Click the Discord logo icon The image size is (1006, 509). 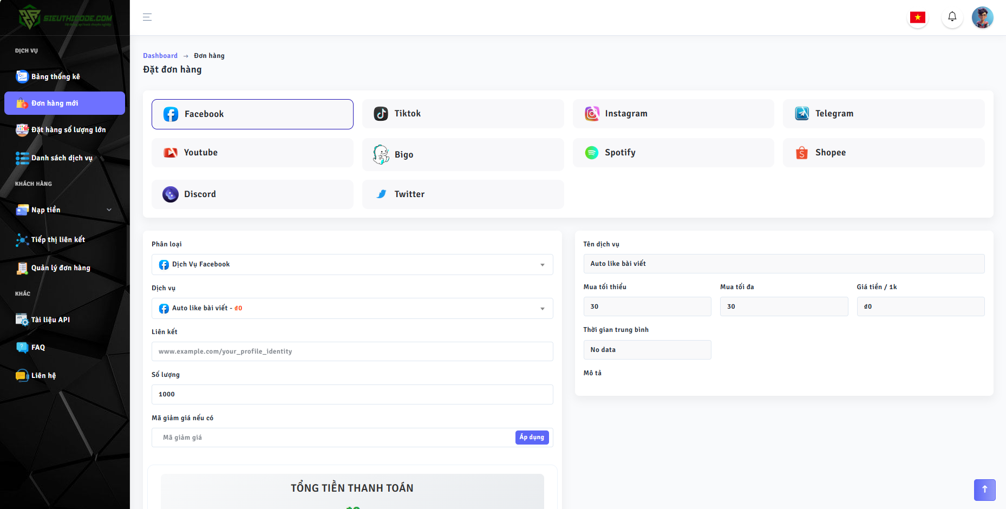[171, 194]
